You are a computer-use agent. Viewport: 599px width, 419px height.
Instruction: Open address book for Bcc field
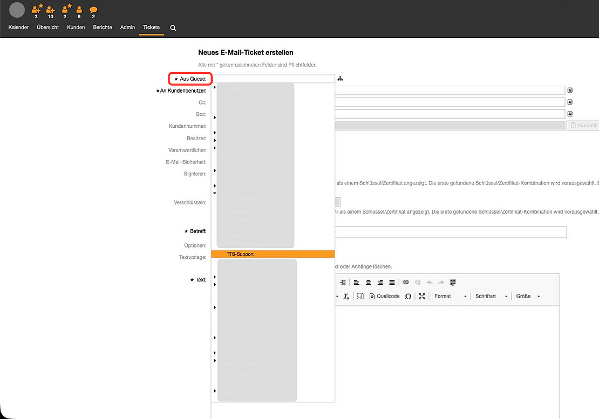[x=570, y=114]
